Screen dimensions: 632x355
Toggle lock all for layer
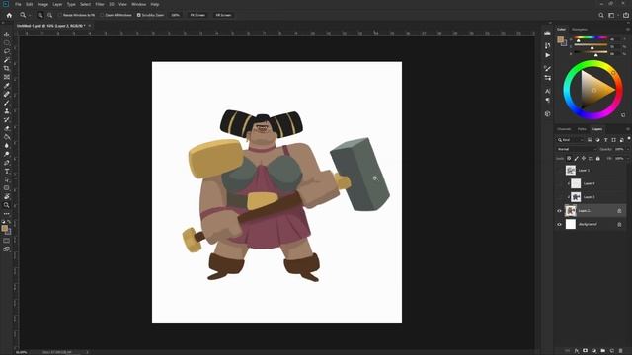click(x=598, y=159)
